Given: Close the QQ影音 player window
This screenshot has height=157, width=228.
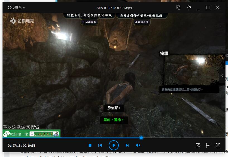Looking at the screenshot, I should pyautogui.click(x=218, y=8).
